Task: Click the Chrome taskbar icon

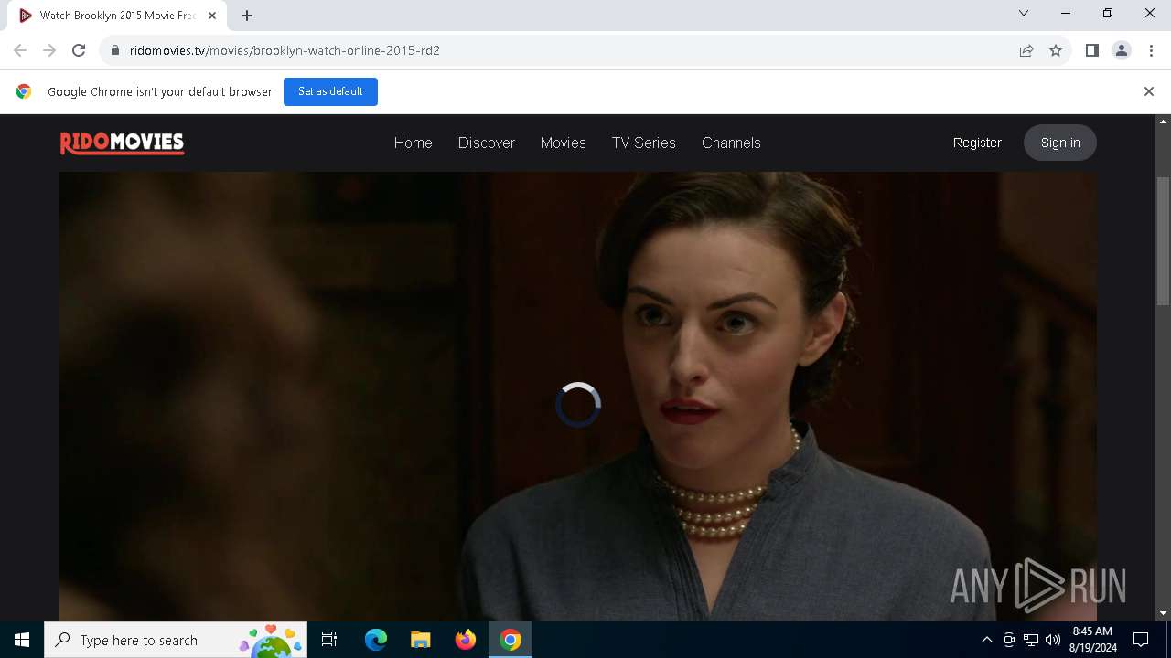Action: [510, 640]
